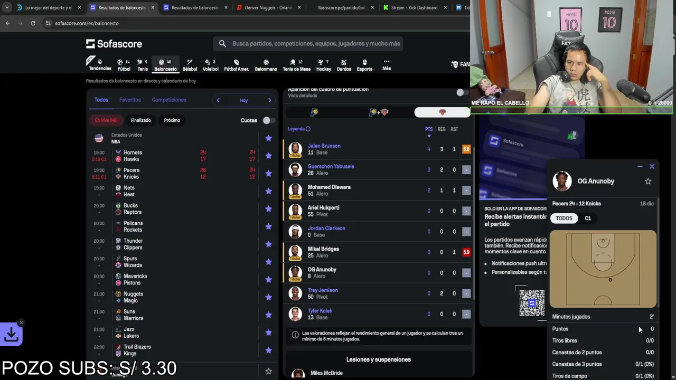
Task: Favorite the Nuggets vs Magic match
Action: 268,297
